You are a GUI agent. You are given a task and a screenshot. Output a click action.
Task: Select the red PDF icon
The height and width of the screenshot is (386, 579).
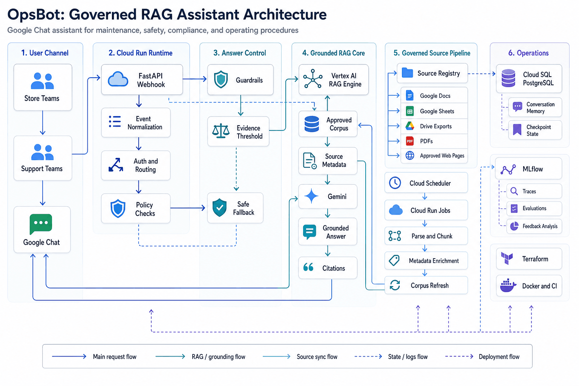[x=410, y=141]
